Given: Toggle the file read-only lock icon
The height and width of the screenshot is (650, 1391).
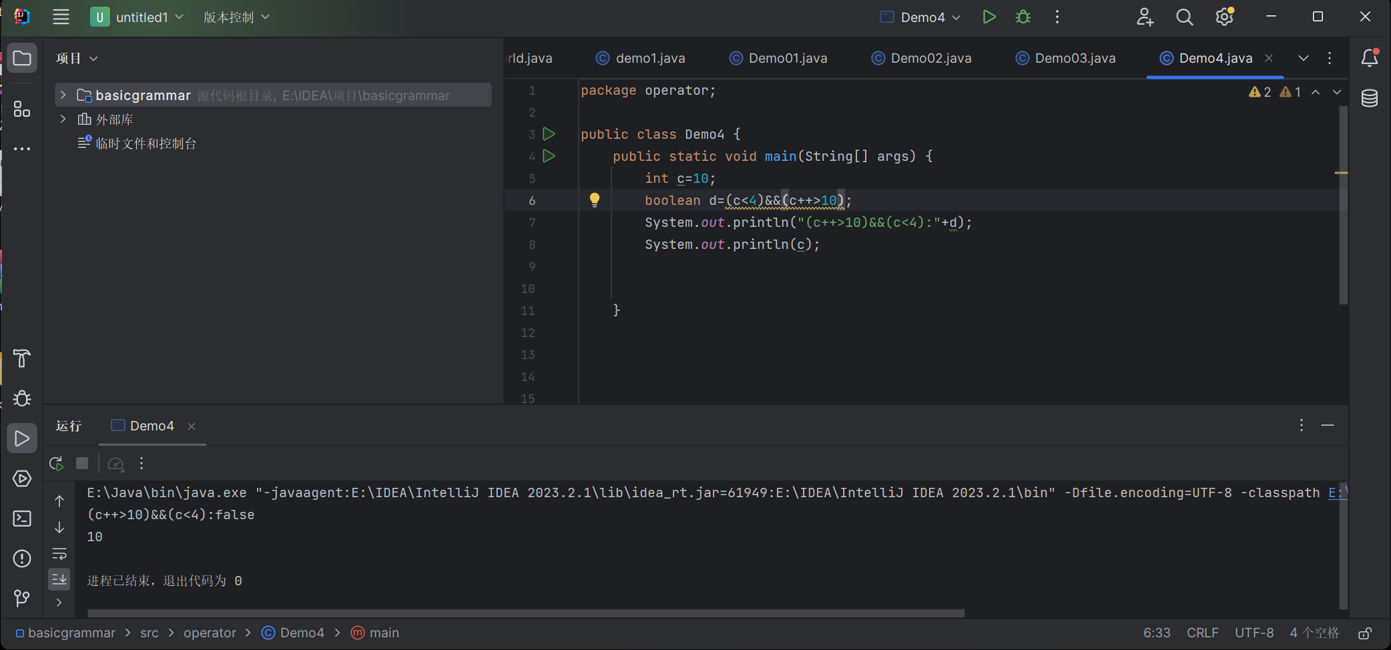Looking at the screenshot, I should coord(1365,633).
